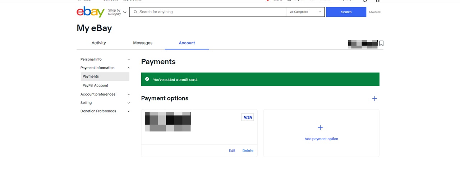
Task: Switch to the Activity tab
Action: point(98,43)
